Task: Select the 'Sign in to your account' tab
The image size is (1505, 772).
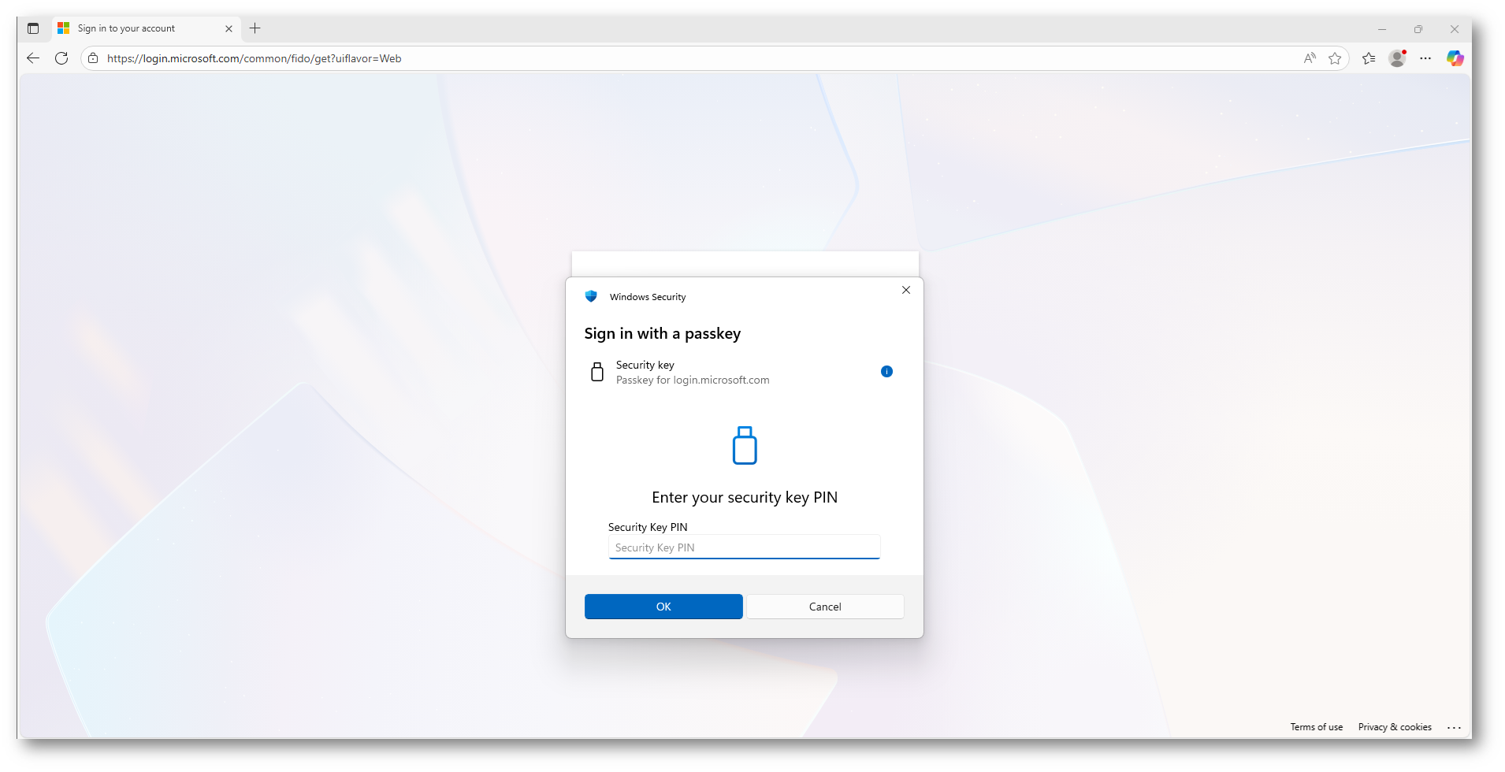Action: pos(146,28)
